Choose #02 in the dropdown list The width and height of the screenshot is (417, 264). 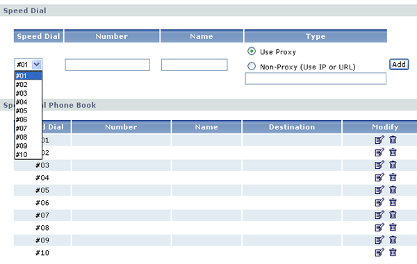pos(28,85)
